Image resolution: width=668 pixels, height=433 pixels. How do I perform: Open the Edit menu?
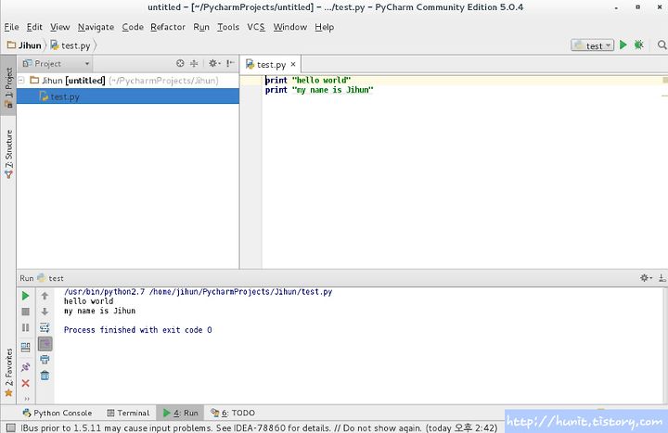coord(34,27)
